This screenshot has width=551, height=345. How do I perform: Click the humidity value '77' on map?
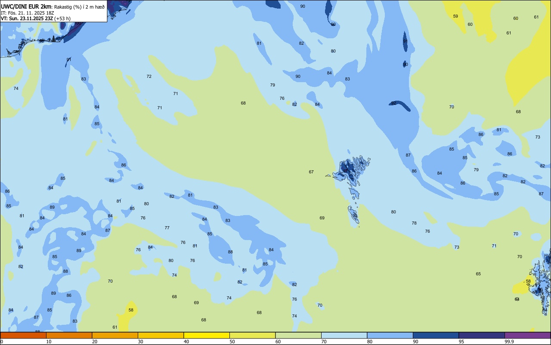click(x=167, y=228)
